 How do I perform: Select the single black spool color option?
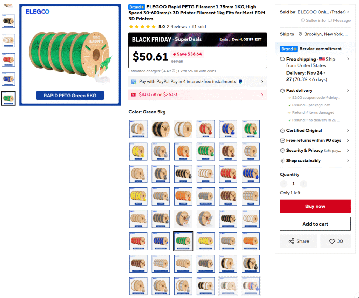tap(161, 129)
